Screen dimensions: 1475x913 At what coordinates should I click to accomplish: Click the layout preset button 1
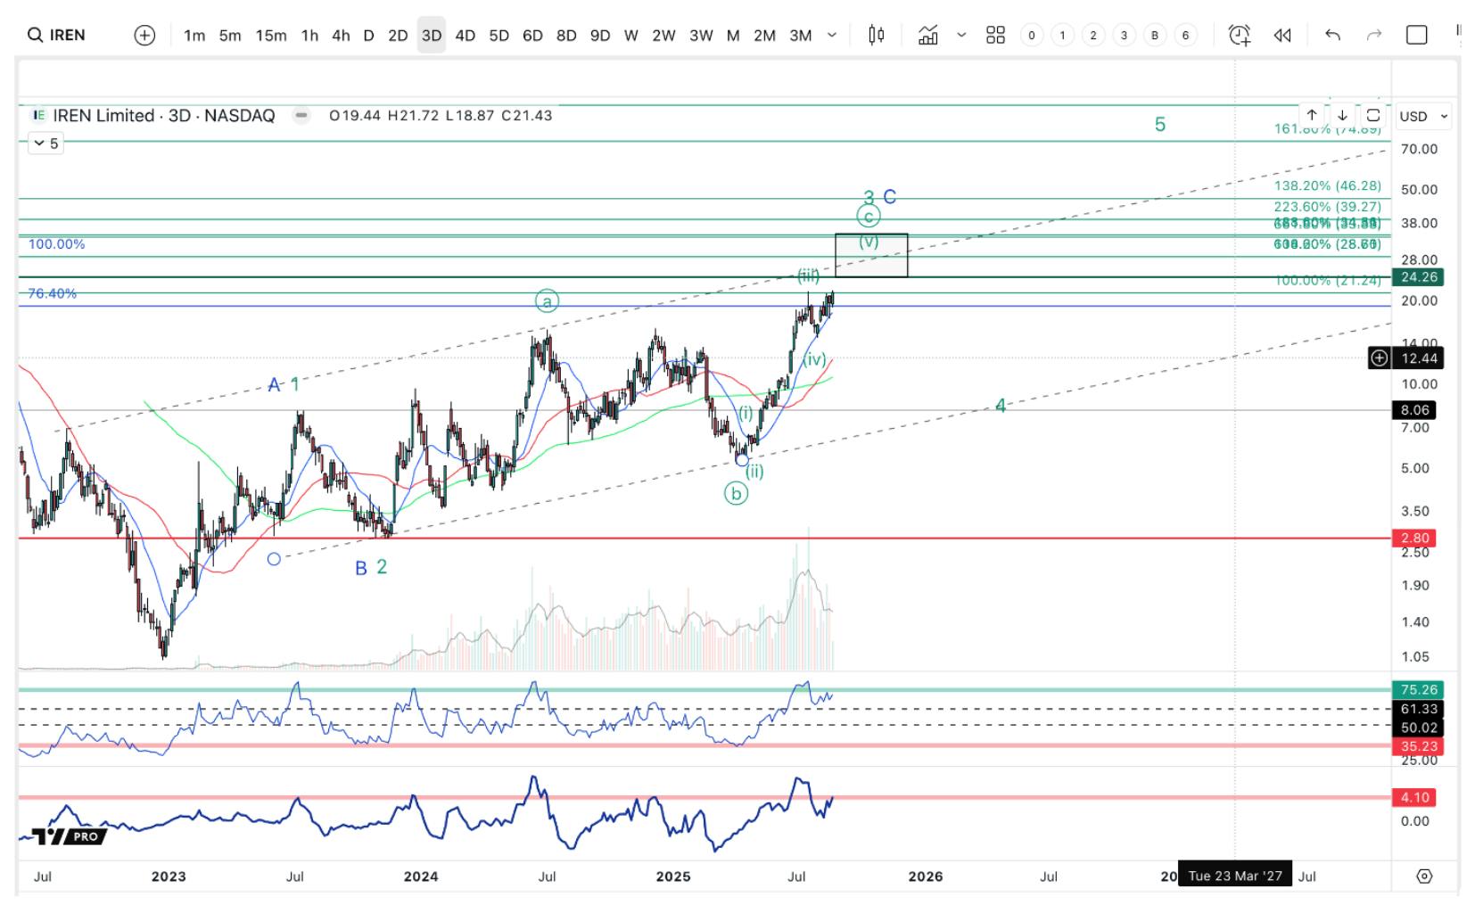pos(1062,35)
